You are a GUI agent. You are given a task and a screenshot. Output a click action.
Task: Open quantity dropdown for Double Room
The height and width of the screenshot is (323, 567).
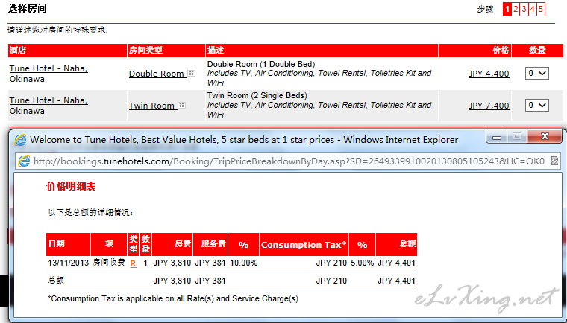point(537,74)
